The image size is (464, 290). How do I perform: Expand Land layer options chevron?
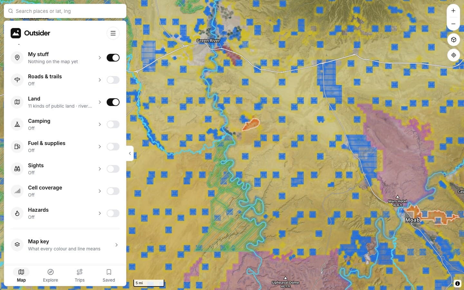pos(100,102)
